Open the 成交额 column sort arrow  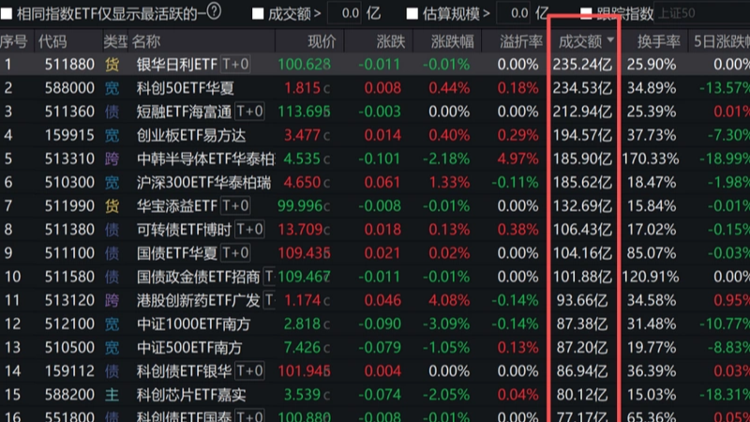(610, 39)
